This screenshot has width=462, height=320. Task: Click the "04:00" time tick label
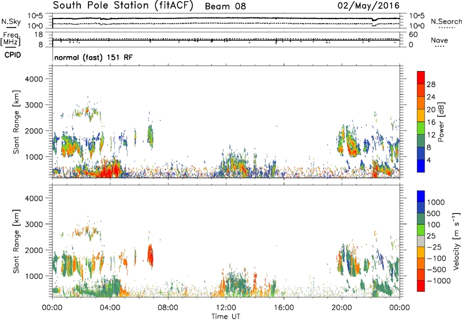coord(110,308)
